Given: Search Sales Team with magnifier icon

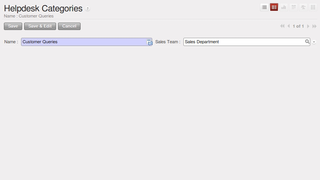Looking at the screenshot, I should click(307, 42).
